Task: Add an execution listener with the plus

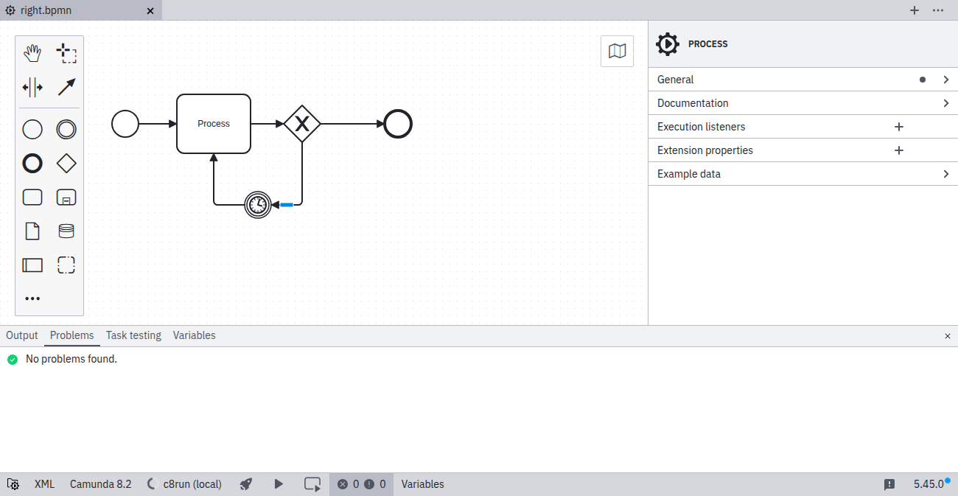Action: tap(899, 126)
